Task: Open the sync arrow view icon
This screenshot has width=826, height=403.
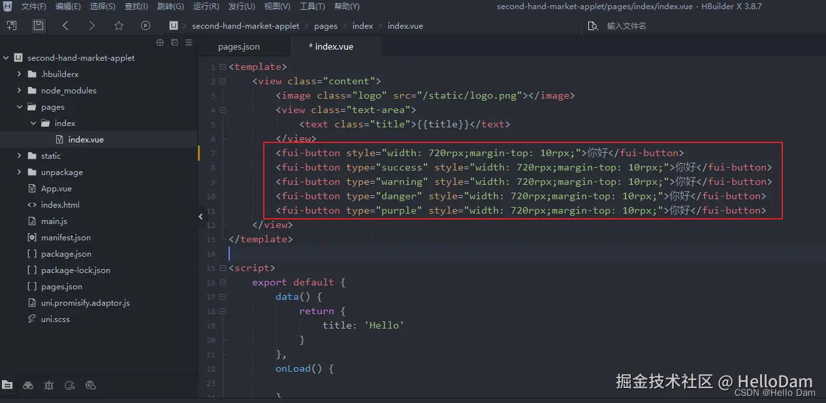Action: click(70, 385)
